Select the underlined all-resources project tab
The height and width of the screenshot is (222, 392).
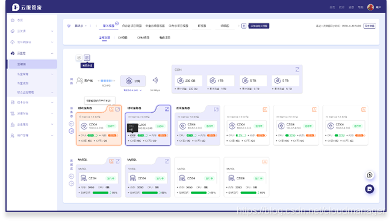pos(104,38)
